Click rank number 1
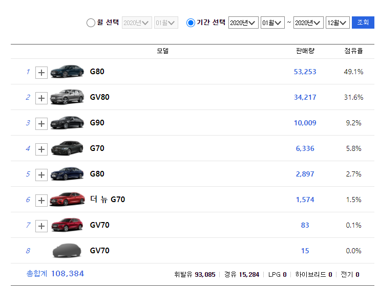 click(x=28, y=72)
